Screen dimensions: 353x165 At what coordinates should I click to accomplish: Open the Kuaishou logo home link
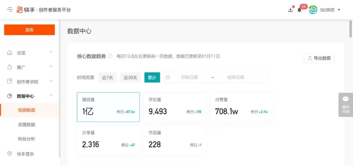point(26,10)
